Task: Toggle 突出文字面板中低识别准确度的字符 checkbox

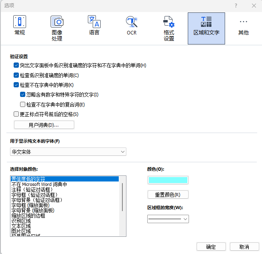Action: tap(16, 65)
